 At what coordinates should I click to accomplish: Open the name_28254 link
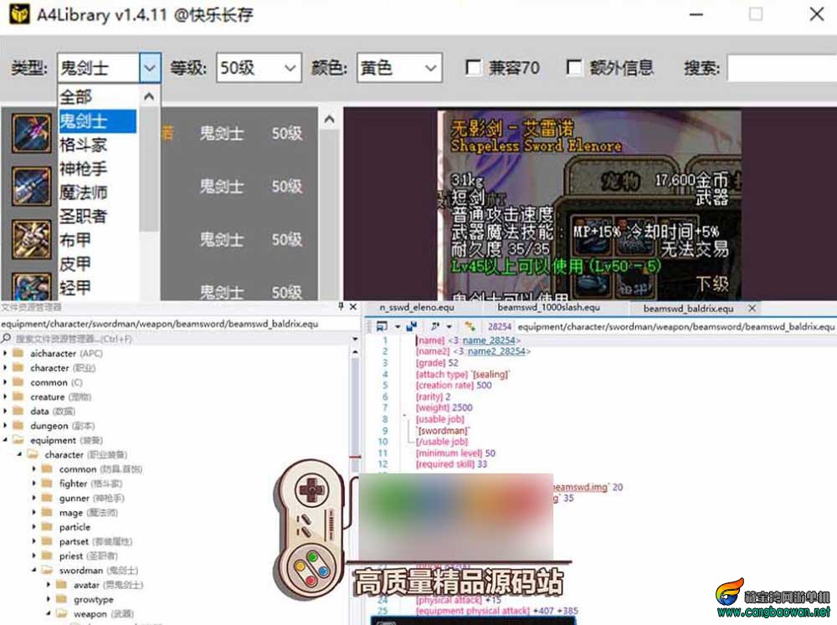tap(489, 340)
